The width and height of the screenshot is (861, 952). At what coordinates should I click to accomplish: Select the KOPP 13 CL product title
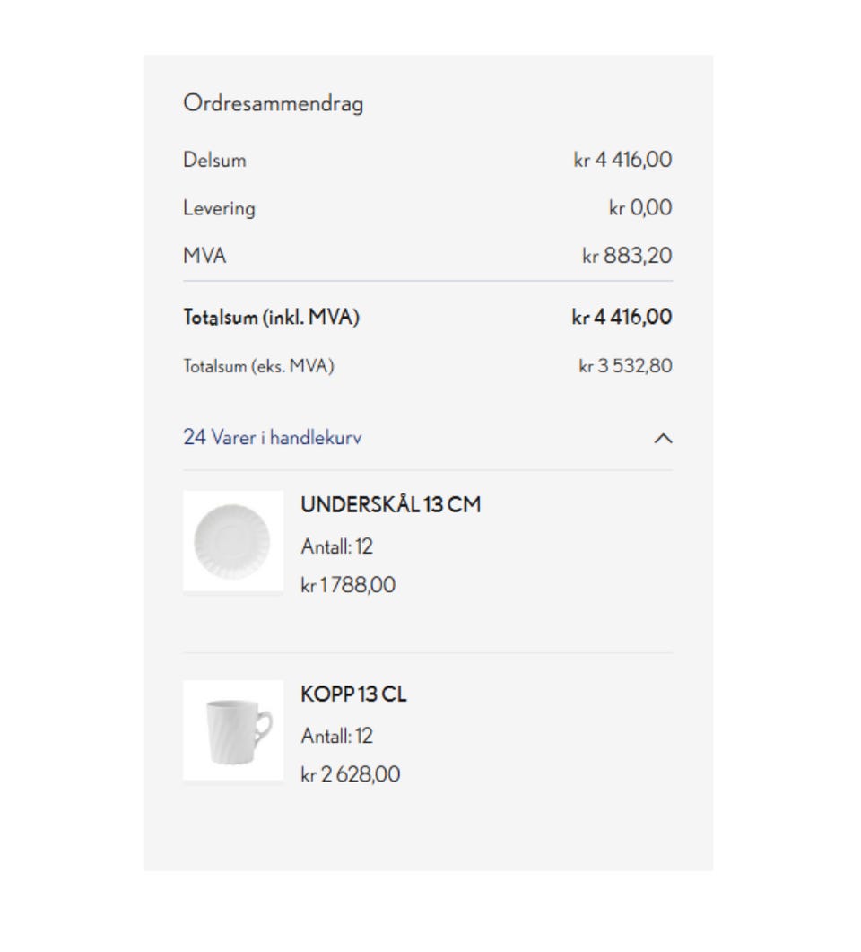353,694
